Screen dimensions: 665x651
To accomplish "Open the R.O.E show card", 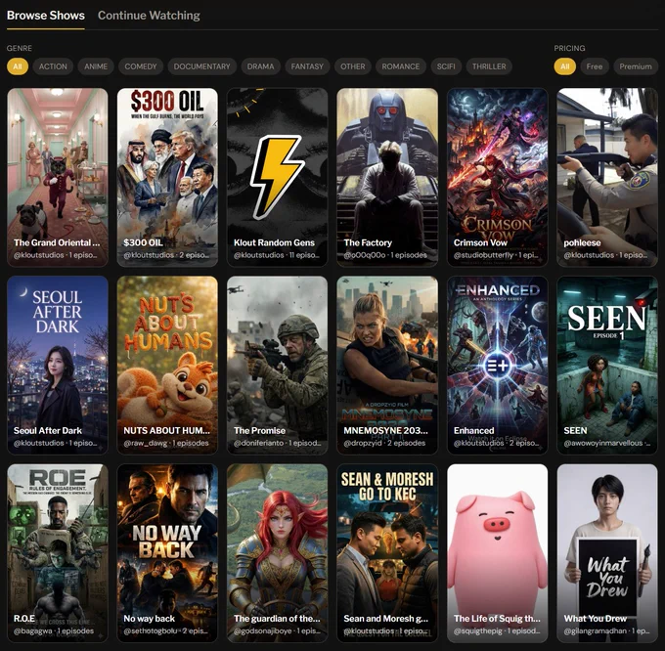I will 58,553.
